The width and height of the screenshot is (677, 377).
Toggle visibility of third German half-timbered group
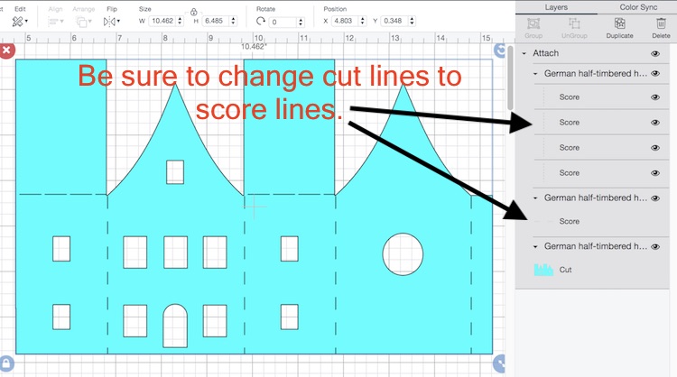(655, 246)
